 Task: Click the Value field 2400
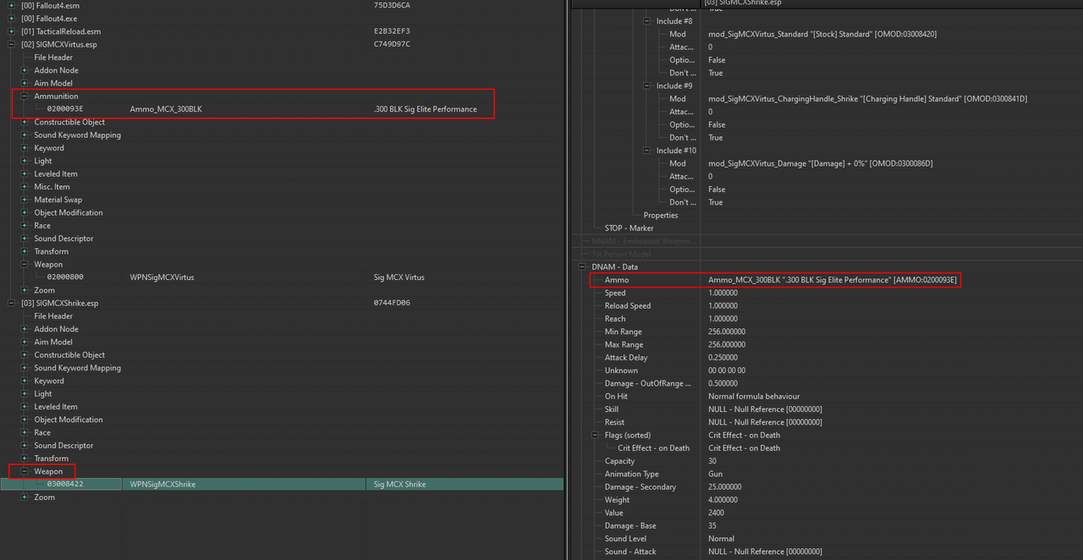click(x=717, y=513)
